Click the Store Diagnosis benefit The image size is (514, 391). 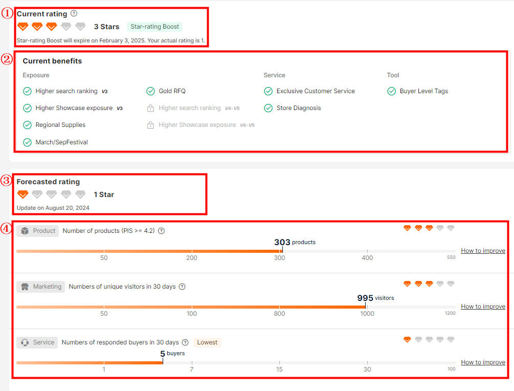click(299, 108)
